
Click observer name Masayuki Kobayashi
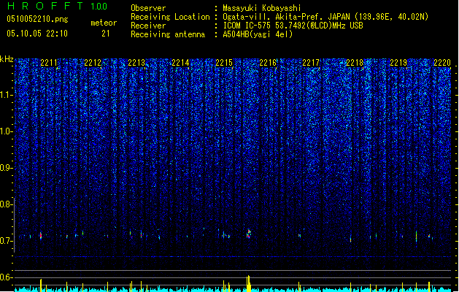[261, 8]
